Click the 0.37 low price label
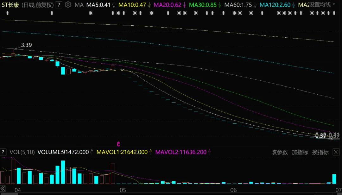 [320, 136]
